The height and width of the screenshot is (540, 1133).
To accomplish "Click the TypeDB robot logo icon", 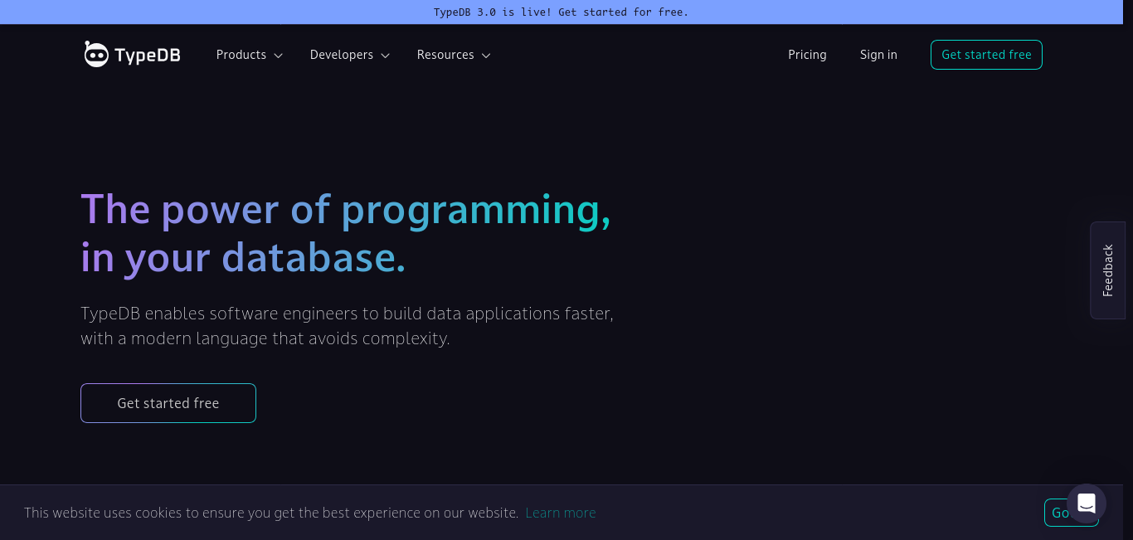I will (96, 55).
